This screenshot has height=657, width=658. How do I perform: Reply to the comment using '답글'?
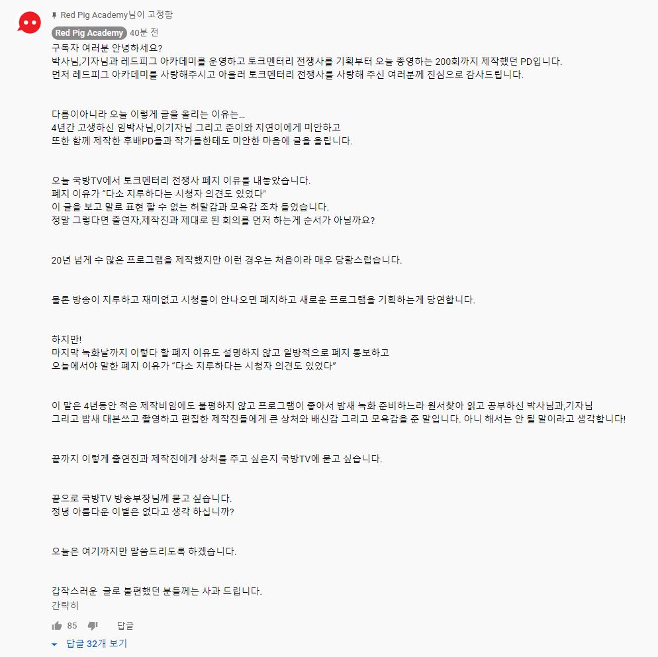tap(125, 625)
